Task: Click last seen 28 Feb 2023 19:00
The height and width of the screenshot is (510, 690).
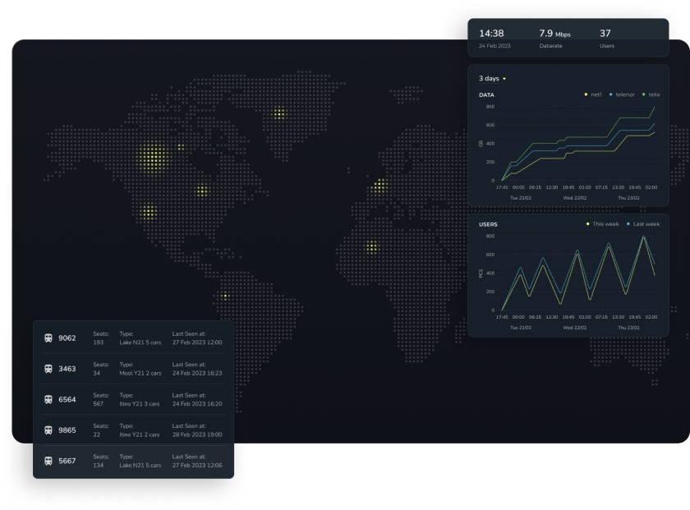Action: click(197, 434)
